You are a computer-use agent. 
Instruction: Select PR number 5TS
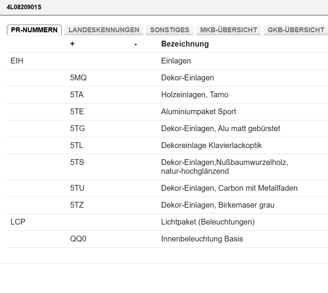[x=77, y=162]
